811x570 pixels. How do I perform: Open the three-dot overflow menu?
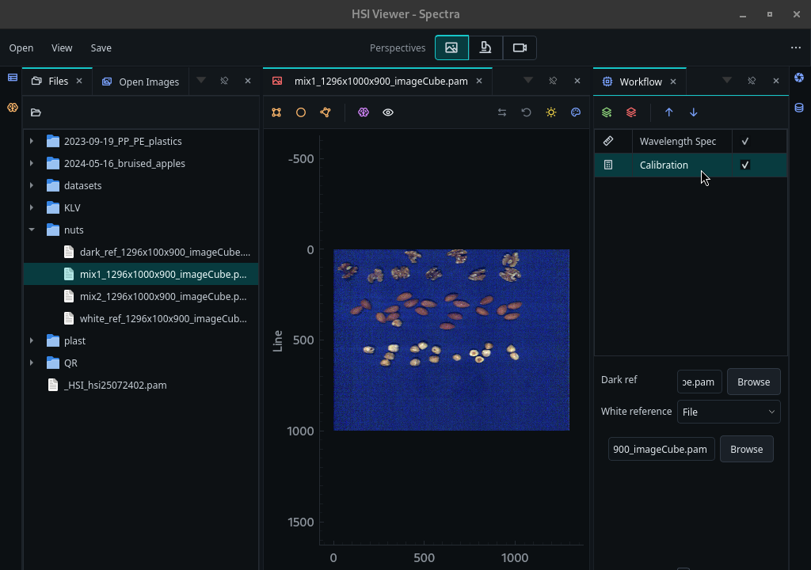(795, 47)
